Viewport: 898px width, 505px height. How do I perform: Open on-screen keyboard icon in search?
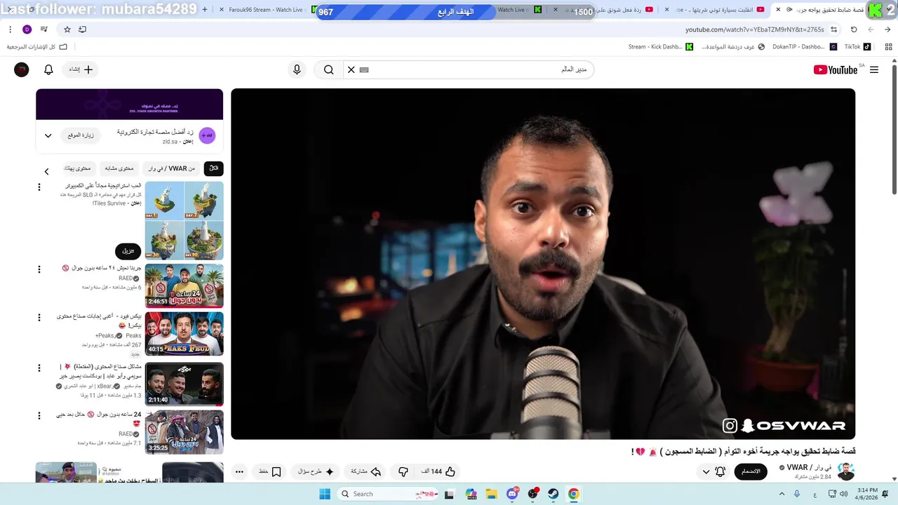[364, 69]
